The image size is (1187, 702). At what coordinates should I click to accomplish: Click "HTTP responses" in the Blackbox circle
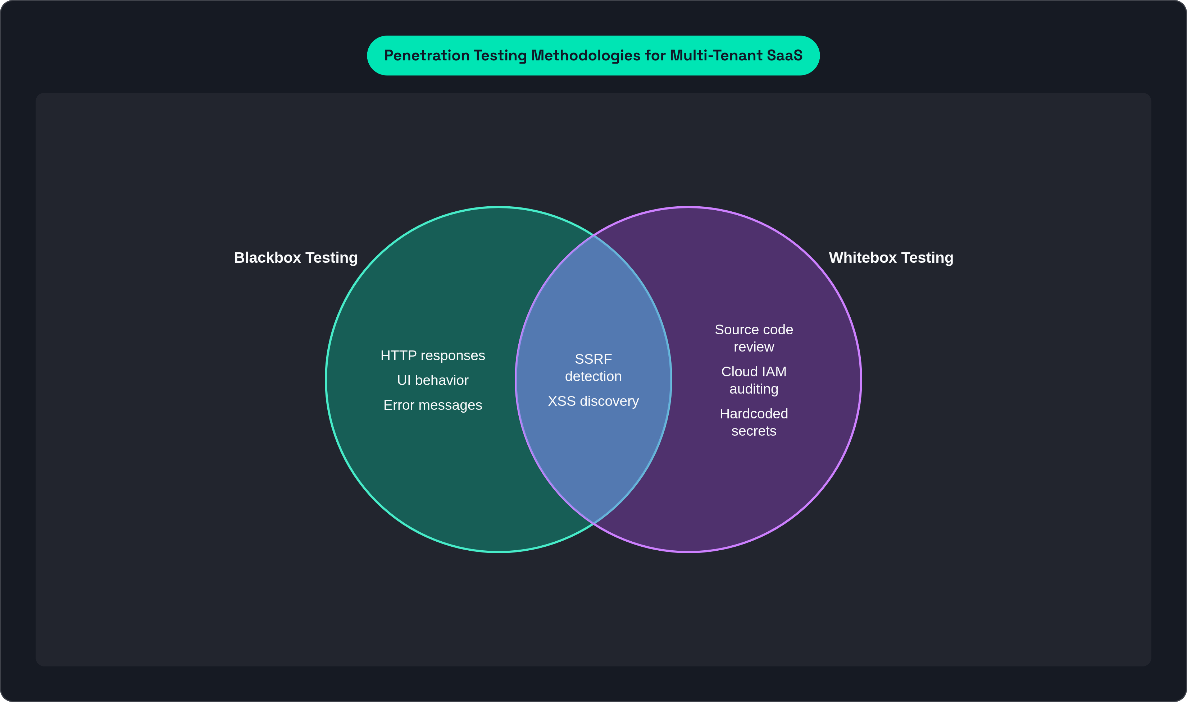pos(433,355)
